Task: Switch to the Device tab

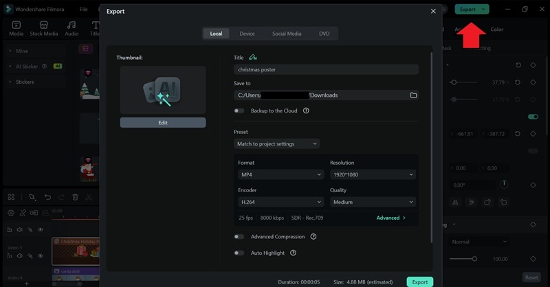Action: click(247, 34)
